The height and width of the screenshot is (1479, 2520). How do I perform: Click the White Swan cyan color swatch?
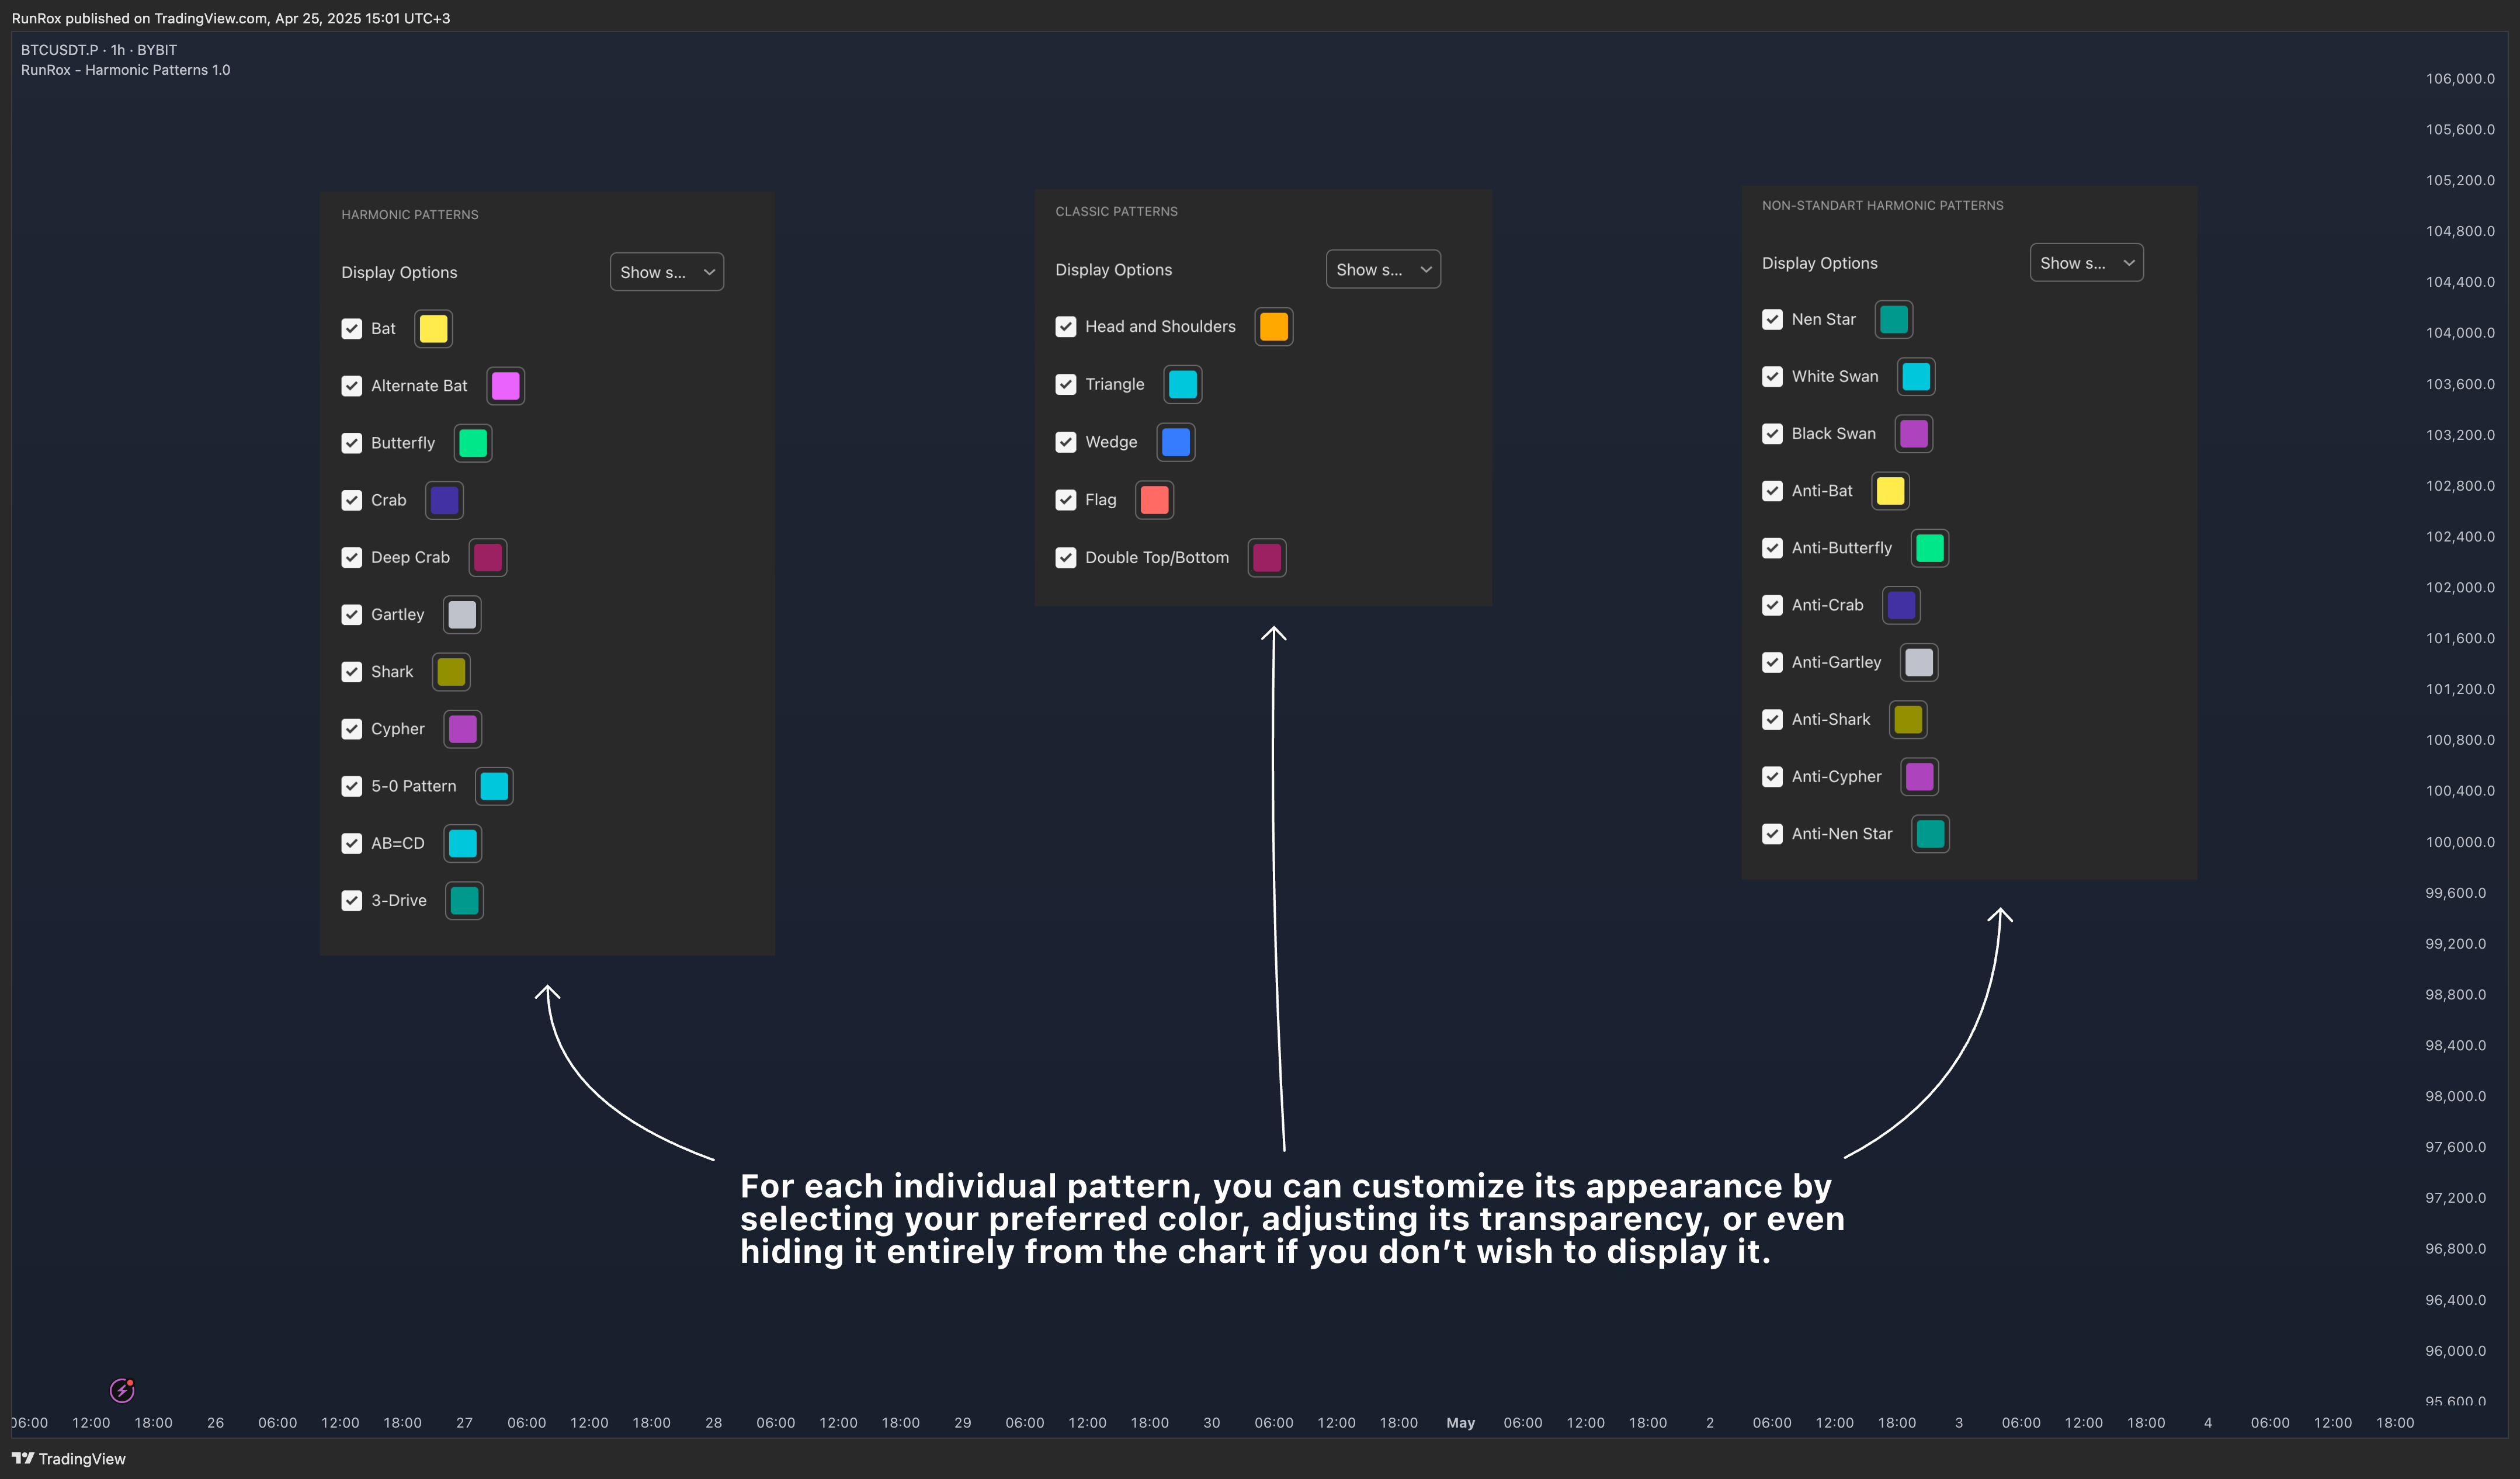(1915, 377)
